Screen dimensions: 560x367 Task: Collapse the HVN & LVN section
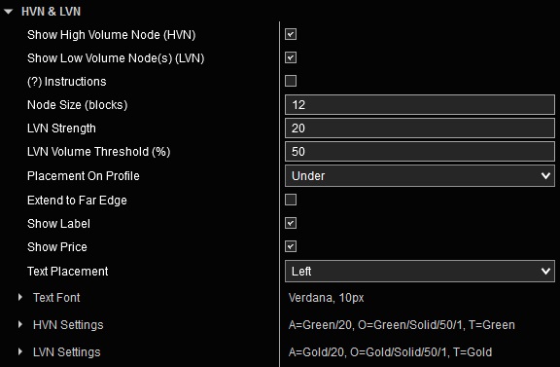coord(8,12)
